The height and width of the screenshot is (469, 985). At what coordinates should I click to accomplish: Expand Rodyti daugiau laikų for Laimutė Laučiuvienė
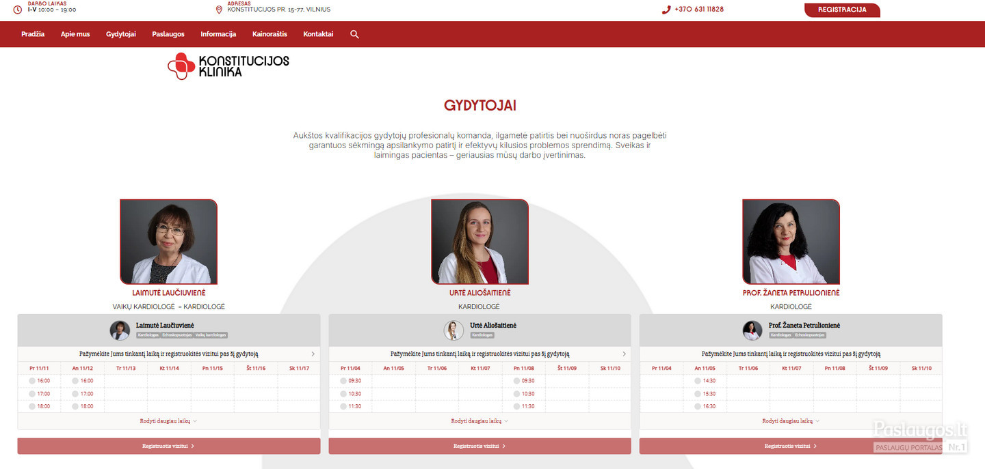pyautogui.click(x=168, y=421)
